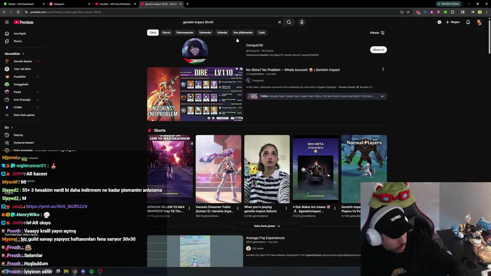
Task: Clear the search box with the X icon
Action: click(x=280, y=22)
